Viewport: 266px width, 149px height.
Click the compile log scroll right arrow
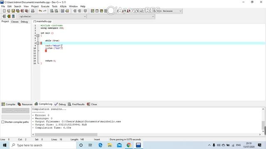tap(260, 135)
